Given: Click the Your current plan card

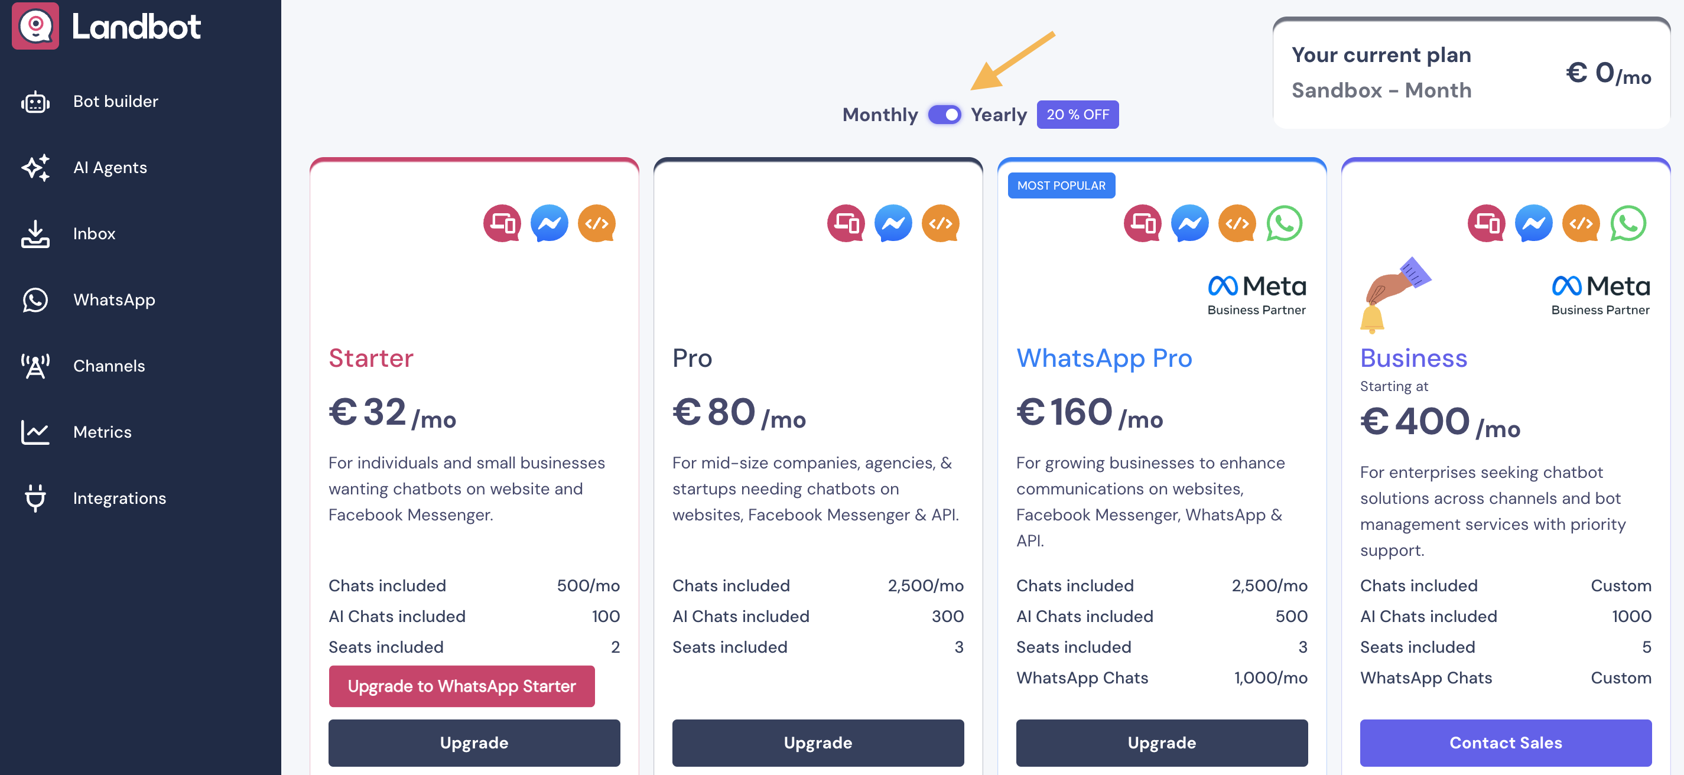Looking at the screenshot, I should point(1471,73).
